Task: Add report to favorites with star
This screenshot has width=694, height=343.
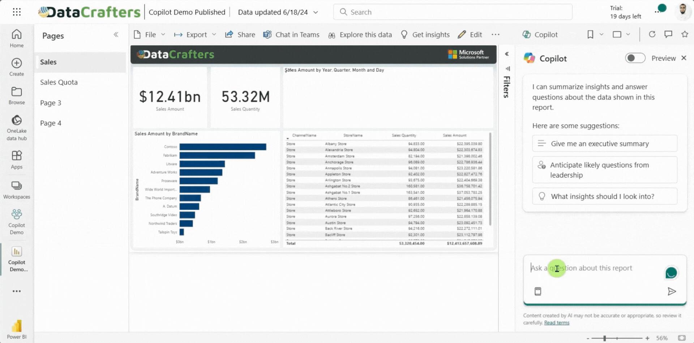Action: click(685, 34)
